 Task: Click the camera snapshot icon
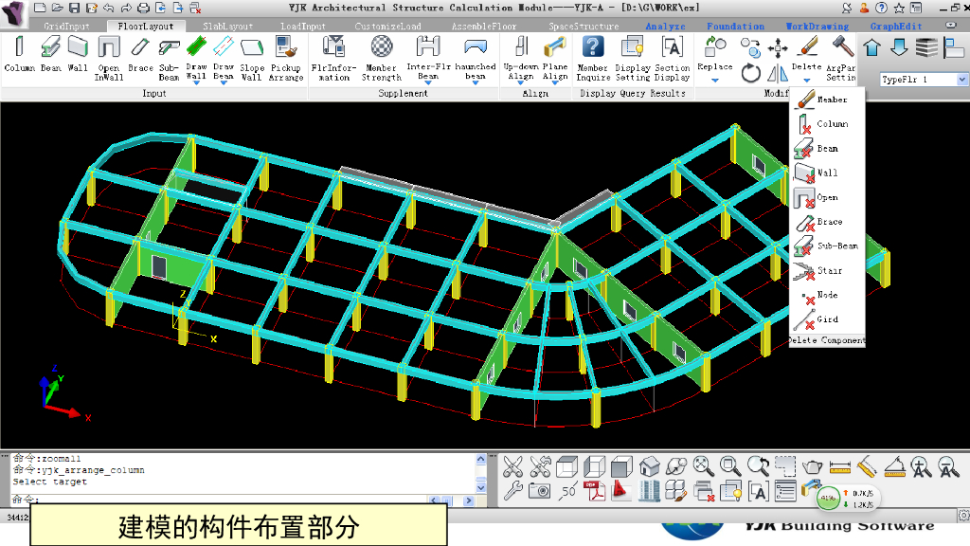(x=540, y=490)
